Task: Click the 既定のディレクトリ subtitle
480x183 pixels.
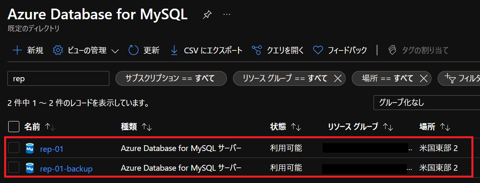Action: tap(33, 29)
